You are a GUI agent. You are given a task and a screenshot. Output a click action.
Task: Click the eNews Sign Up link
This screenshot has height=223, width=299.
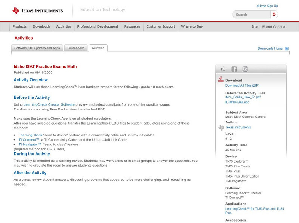pos(267,6)
